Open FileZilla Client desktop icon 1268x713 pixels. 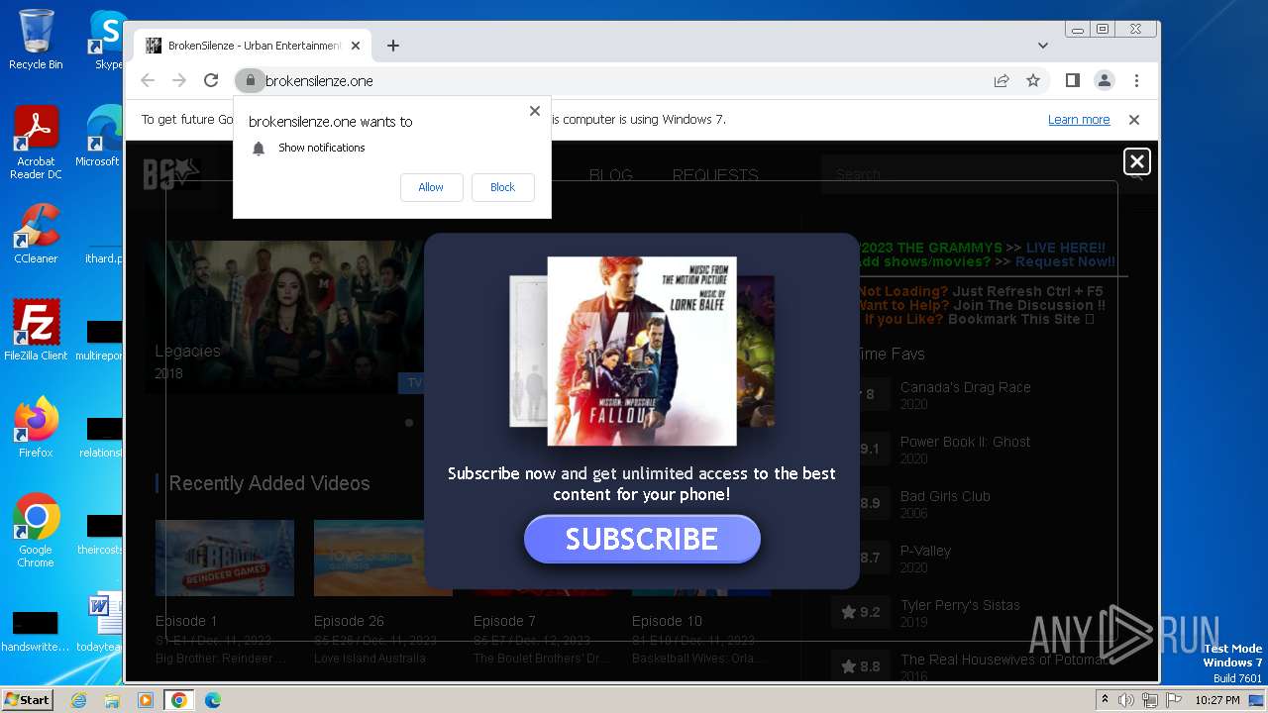click(x=36, y=331)
